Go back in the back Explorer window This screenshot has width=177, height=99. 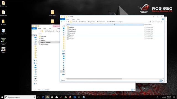[x=33, y=31]
